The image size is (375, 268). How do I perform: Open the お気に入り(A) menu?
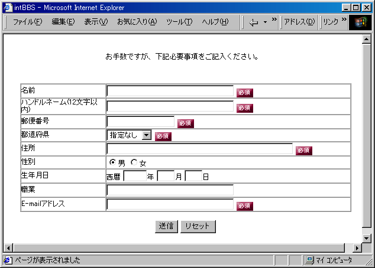click(x=137, y=22)
